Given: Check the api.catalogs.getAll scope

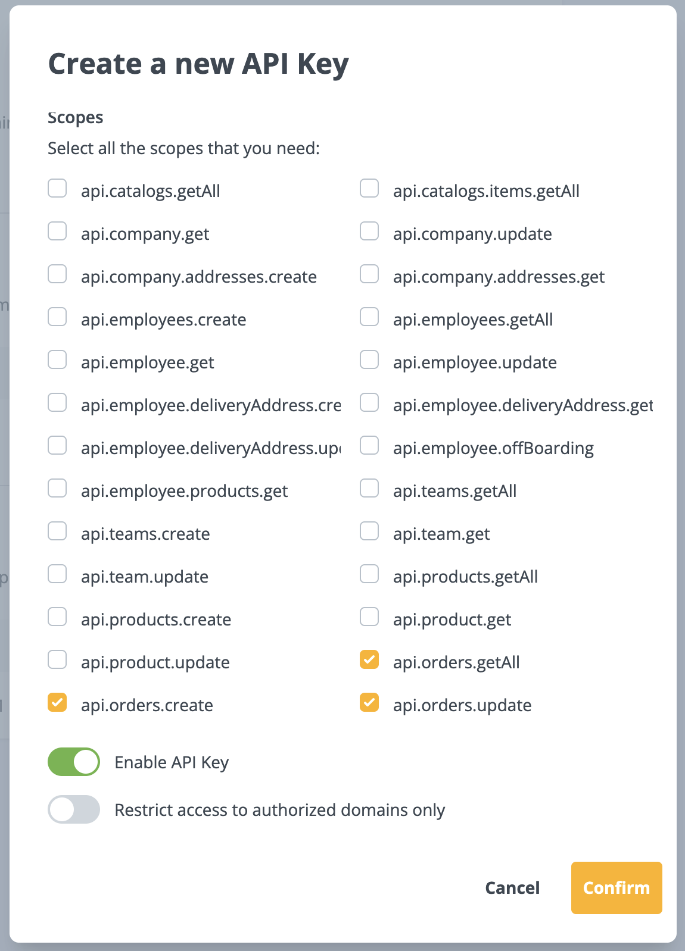Looking at the screenshot, I should coord(57,189).
